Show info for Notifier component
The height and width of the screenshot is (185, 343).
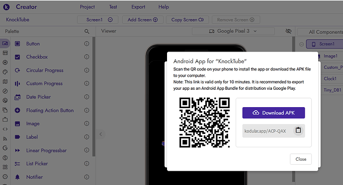click(x=86, y=177)
